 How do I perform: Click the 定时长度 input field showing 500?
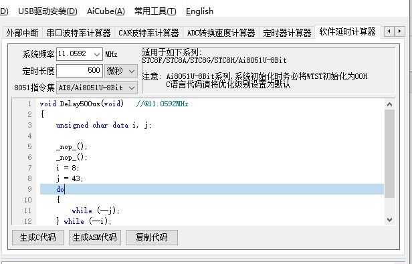(x=80, y=71)
